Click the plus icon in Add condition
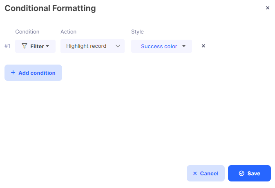Viewport: 275px width, 188px height. (x=13, y=73)
